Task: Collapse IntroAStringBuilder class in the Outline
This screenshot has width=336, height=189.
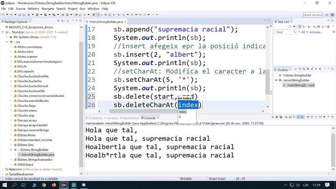Action: (x=276, y=80)
